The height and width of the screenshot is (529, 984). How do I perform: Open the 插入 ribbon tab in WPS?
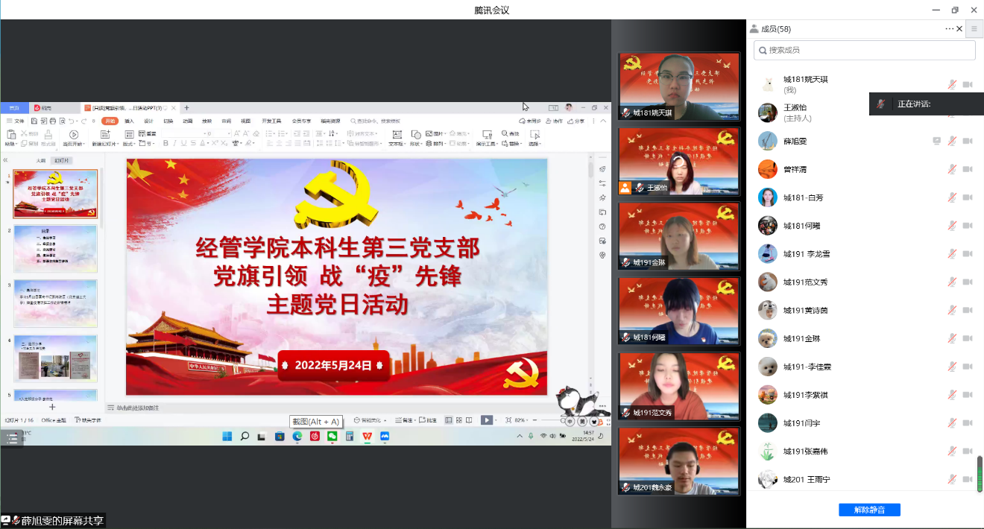[x=130, y=121]
